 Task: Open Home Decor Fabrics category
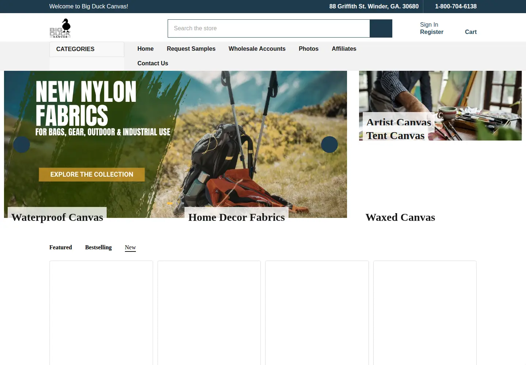pos(236,217)
